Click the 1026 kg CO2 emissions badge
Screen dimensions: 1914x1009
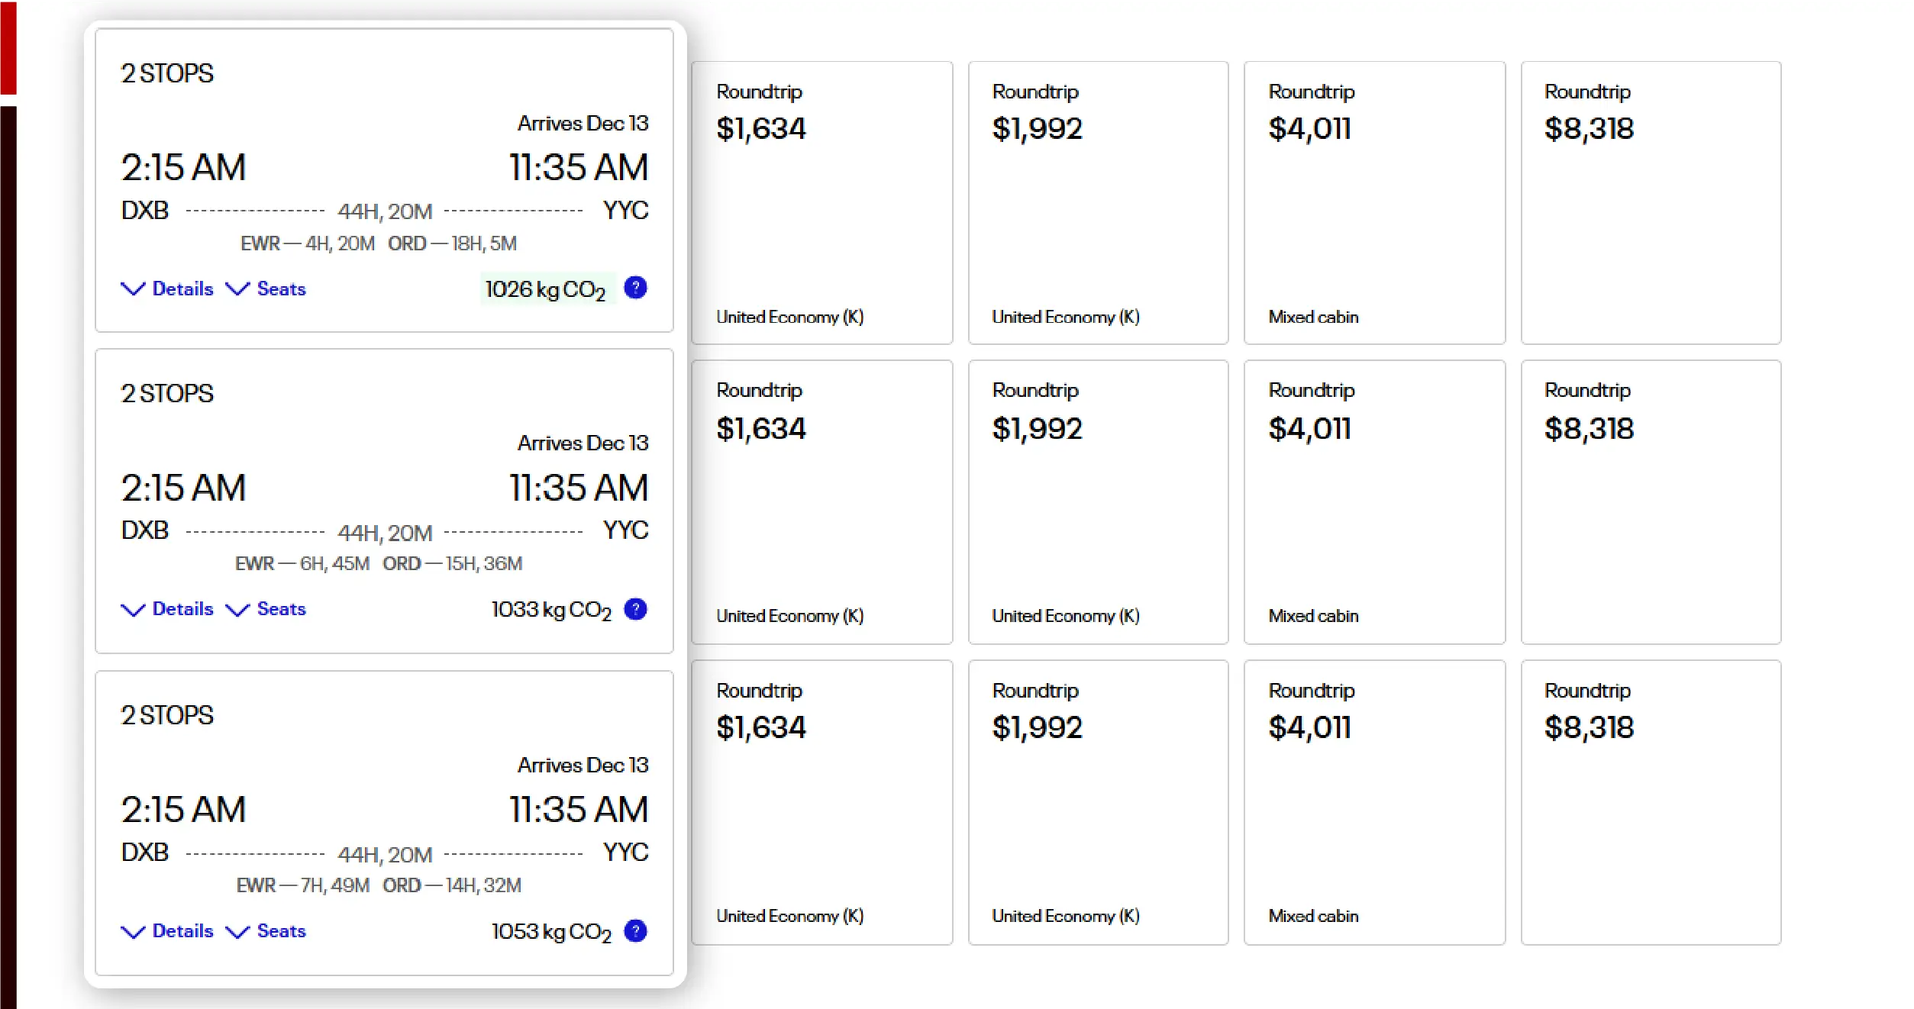(545, 289)
